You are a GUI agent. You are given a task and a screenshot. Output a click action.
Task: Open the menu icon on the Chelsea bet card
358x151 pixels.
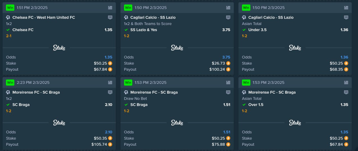click(110, 8)
